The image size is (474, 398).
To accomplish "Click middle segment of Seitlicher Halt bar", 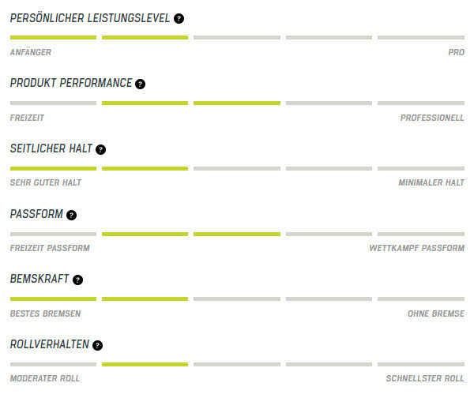I will click(x=237, y=168).
